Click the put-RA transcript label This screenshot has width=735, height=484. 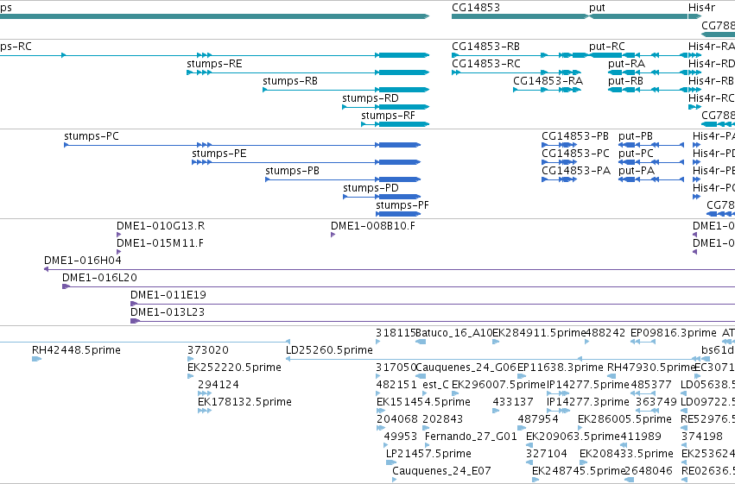tap(627, 64)
